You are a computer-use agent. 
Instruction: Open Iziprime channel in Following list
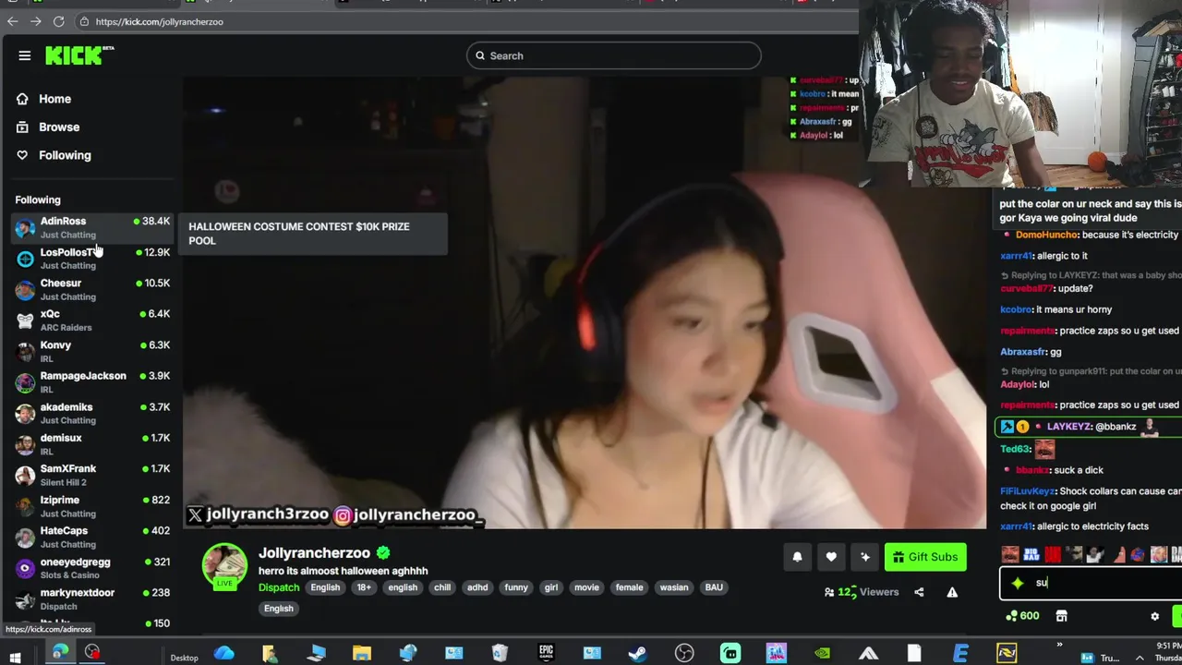click(x=92, y=506)
